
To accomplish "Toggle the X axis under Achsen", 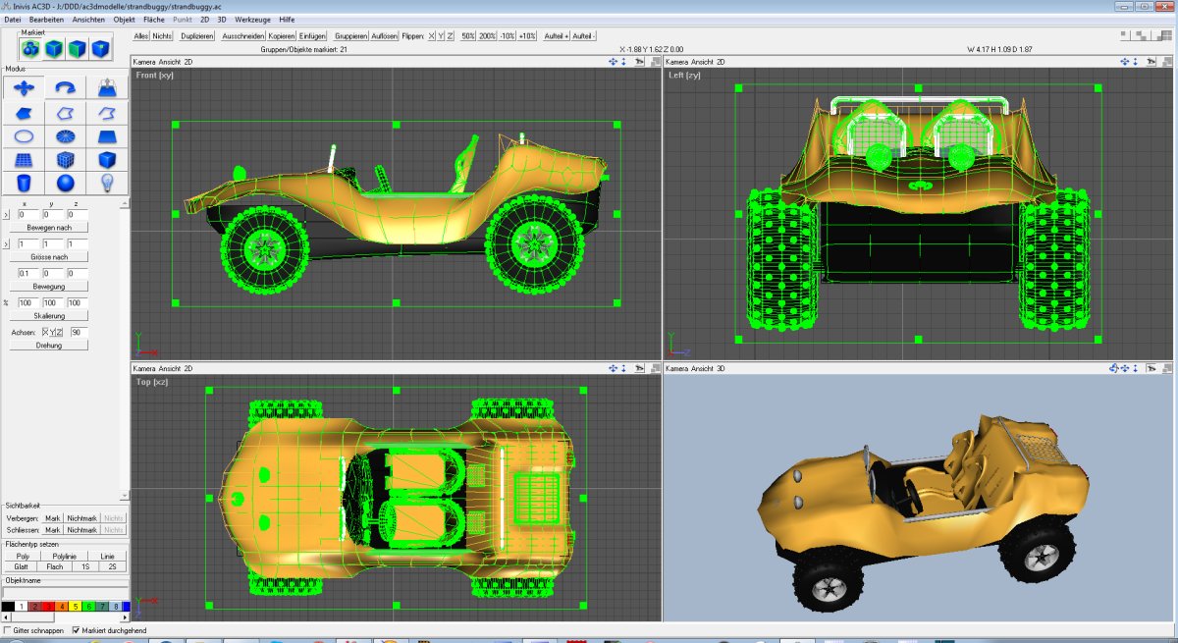I will coord(45,333).
